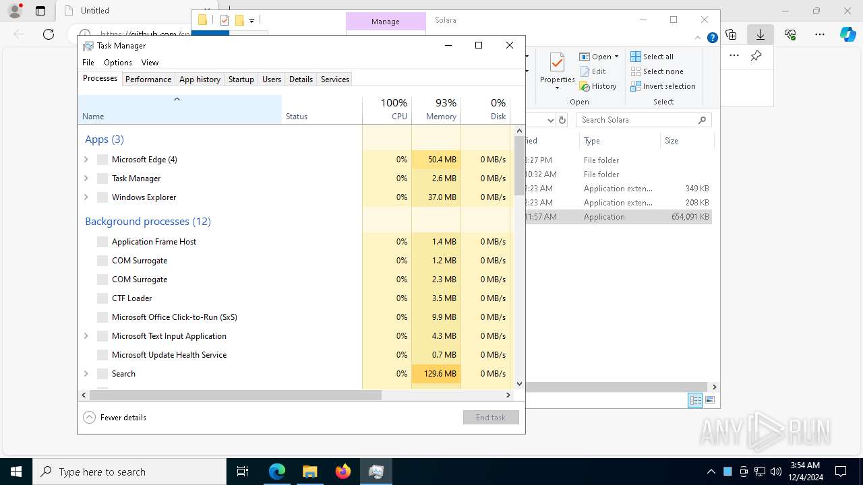Open the File menu in Task Manager

tap(88, 63)
